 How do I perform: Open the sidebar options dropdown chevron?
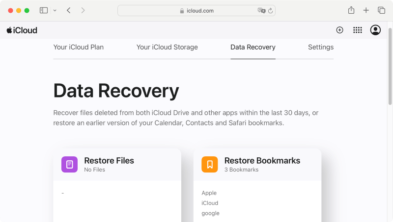coord(55,10)
